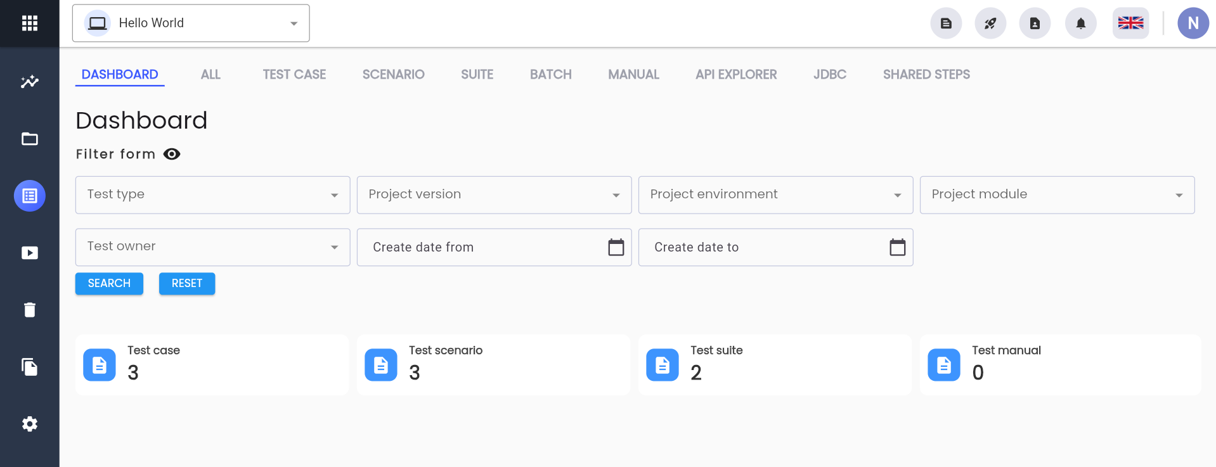Switch language using UK flag button
Screen dimensions: 1216x467
point(1130,23)
